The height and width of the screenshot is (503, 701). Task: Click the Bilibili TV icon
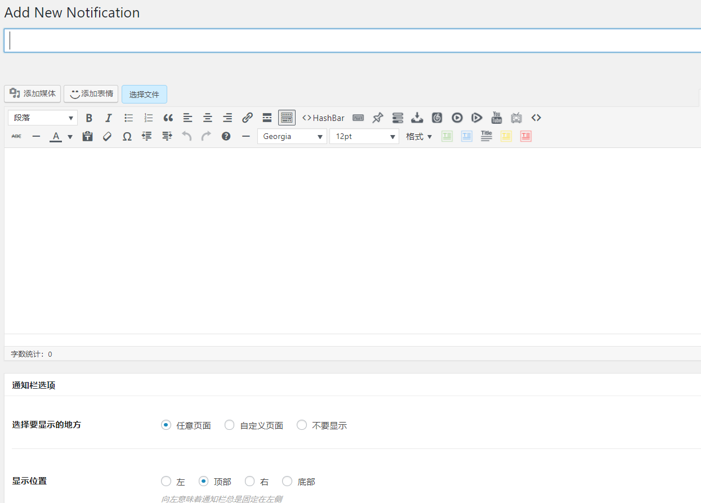pos(516,118)
